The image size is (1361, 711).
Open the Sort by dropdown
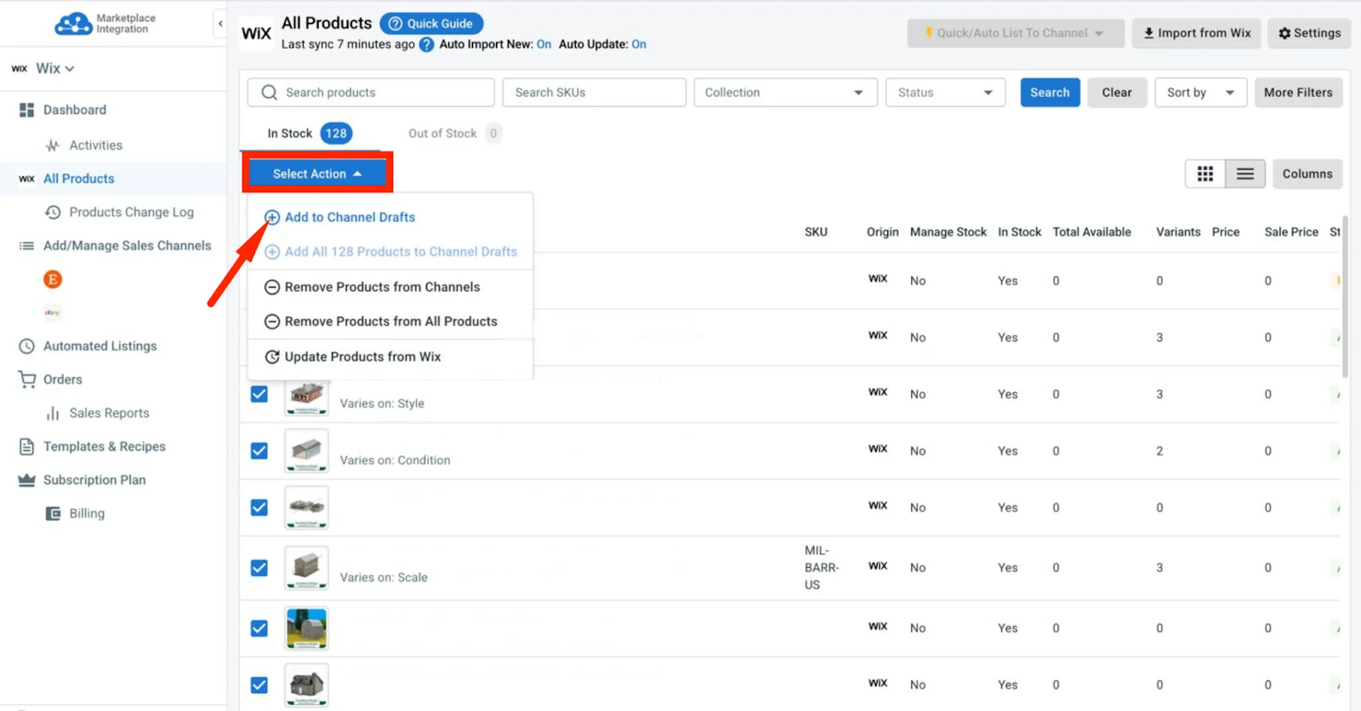(x=1200, y=93)
